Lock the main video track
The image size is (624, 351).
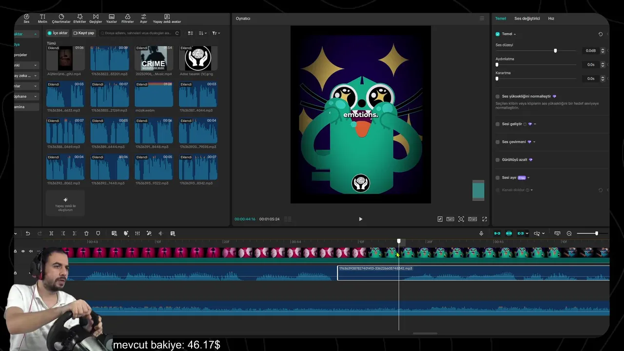click(x=15, y=252)
